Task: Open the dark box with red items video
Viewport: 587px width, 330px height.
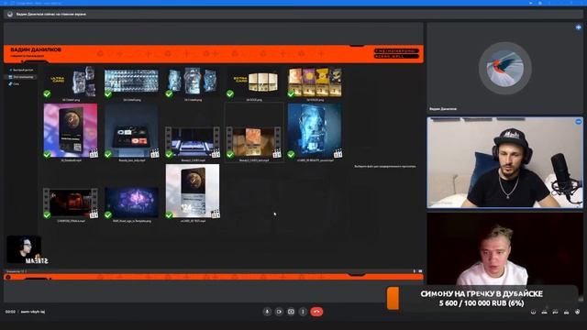Action: [x=131, y=130]
